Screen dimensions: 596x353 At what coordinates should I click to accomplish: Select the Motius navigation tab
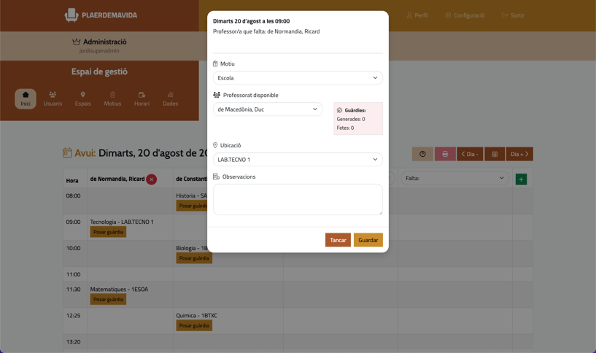(112, 98)
